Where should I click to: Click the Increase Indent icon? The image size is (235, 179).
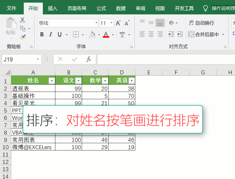[x=180, y=34]
